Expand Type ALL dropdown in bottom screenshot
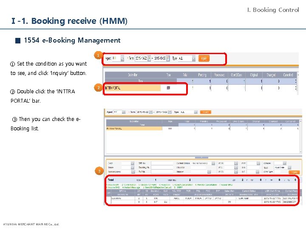 point(196,112)
